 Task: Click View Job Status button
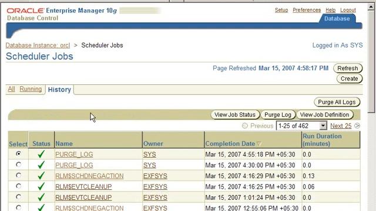coord(235,115)
